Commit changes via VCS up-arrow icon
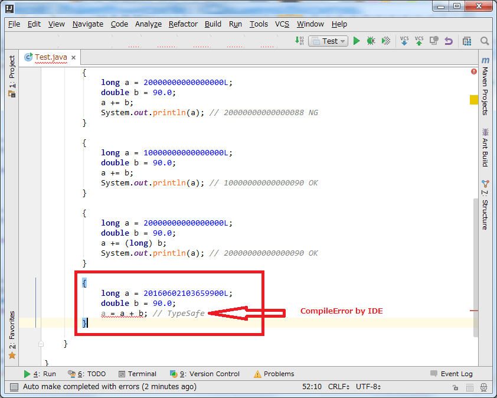 (x=419, y=41)
